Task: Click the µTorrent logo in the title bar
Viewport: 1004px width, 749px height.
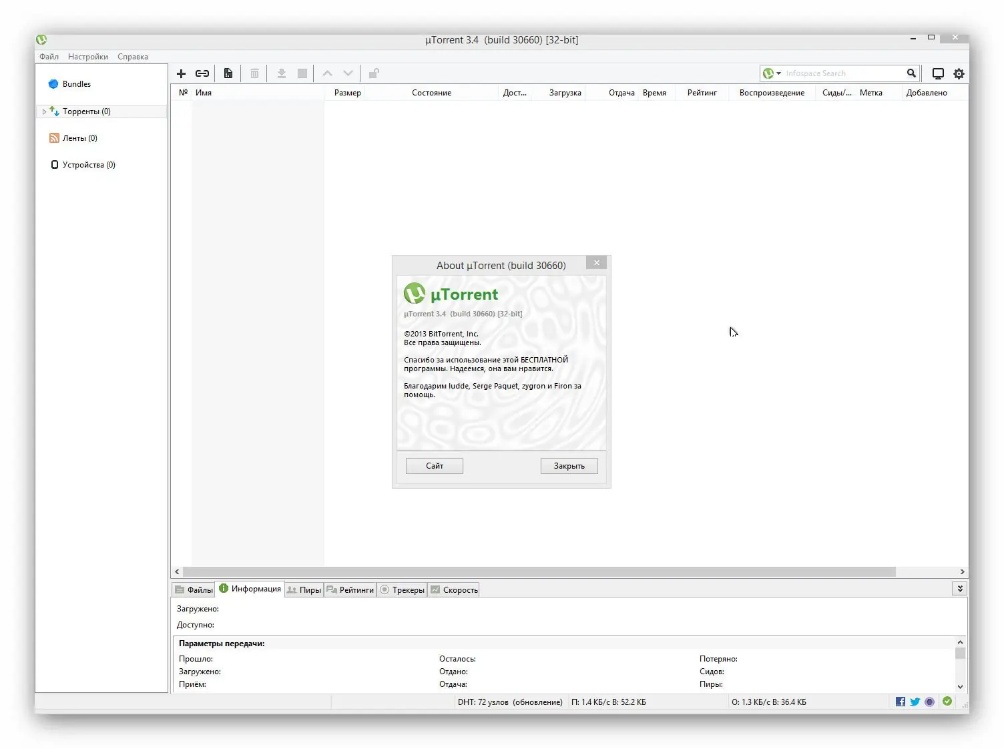Action: [41, 40]
